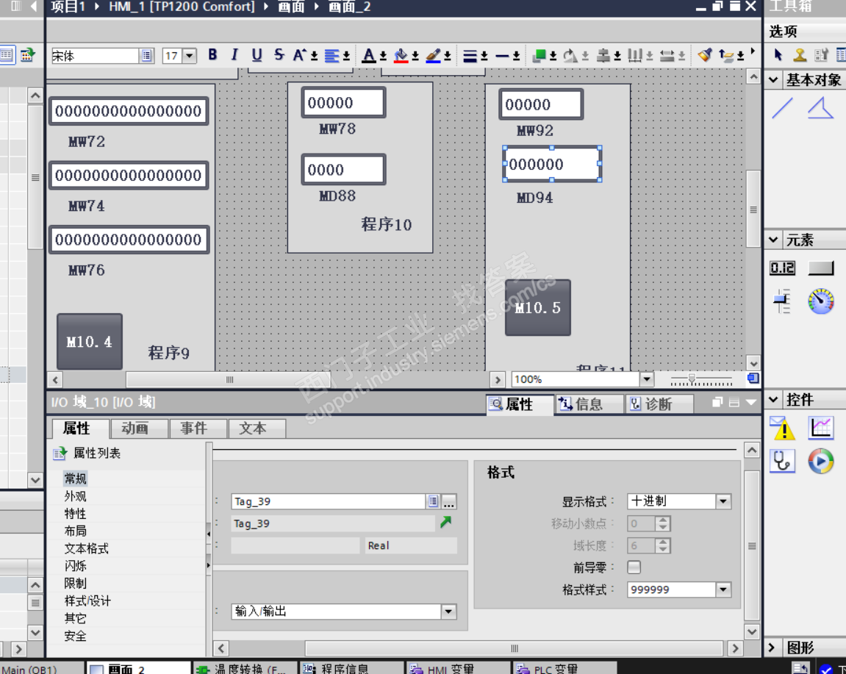Select the Line basic object
Viewport: 846px width, 674px height.
coord(782,108)
